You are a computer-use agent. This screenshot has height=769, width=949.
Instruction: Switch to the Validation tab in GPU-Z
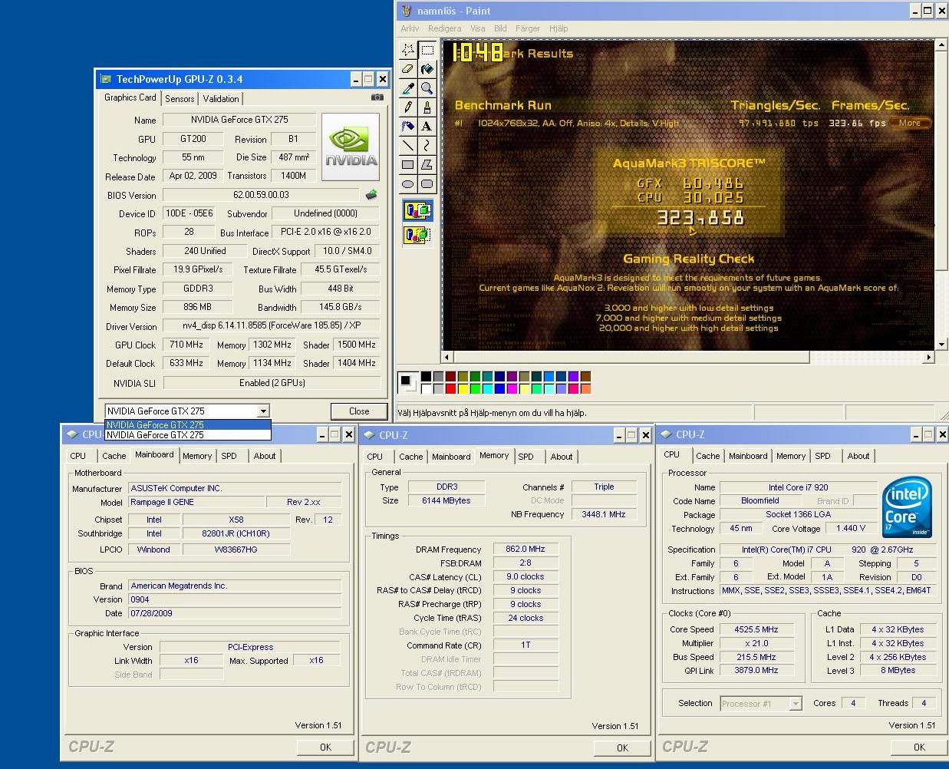221,99
